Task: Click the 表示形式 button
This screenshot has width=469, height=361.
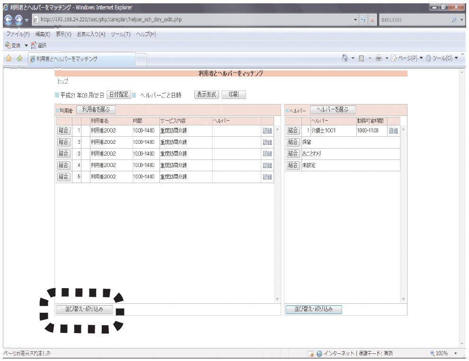Action: [x=206, y=95]
